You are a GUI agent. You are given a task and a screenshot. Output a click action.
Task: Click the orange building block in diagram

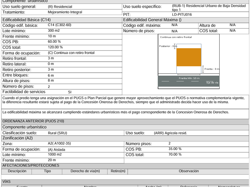tap(189, 57)
